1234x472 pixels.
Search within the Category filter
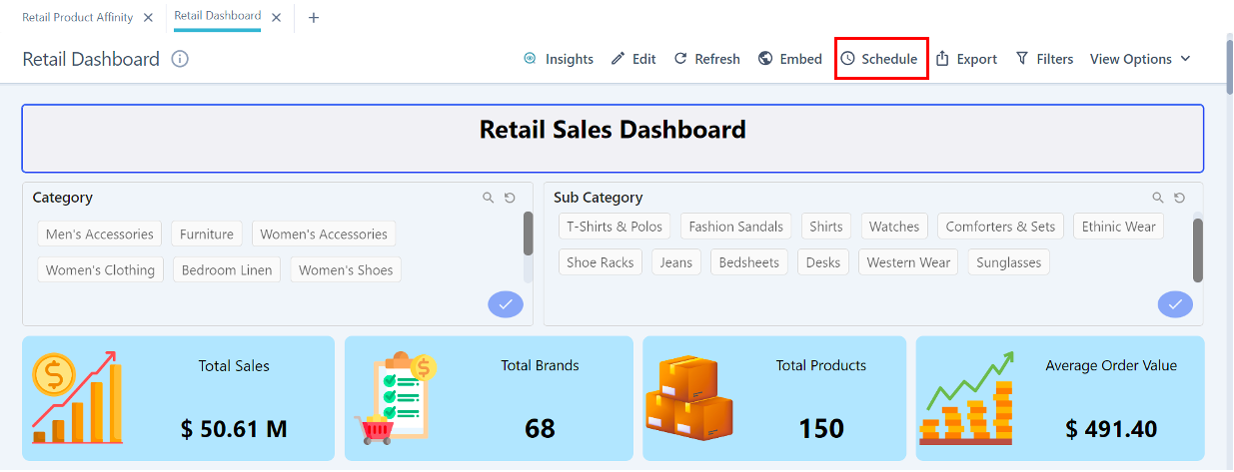point(489,198)
